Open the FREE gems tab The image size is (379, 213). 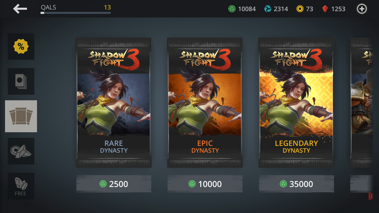click(21, 186)
